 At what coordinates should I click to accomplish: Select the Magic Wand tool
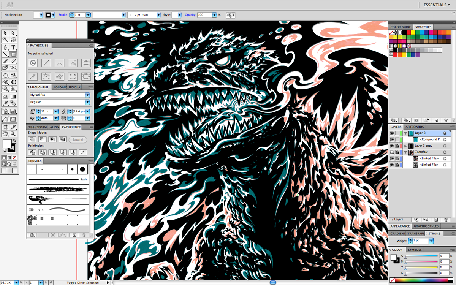(x=5, y=40)
